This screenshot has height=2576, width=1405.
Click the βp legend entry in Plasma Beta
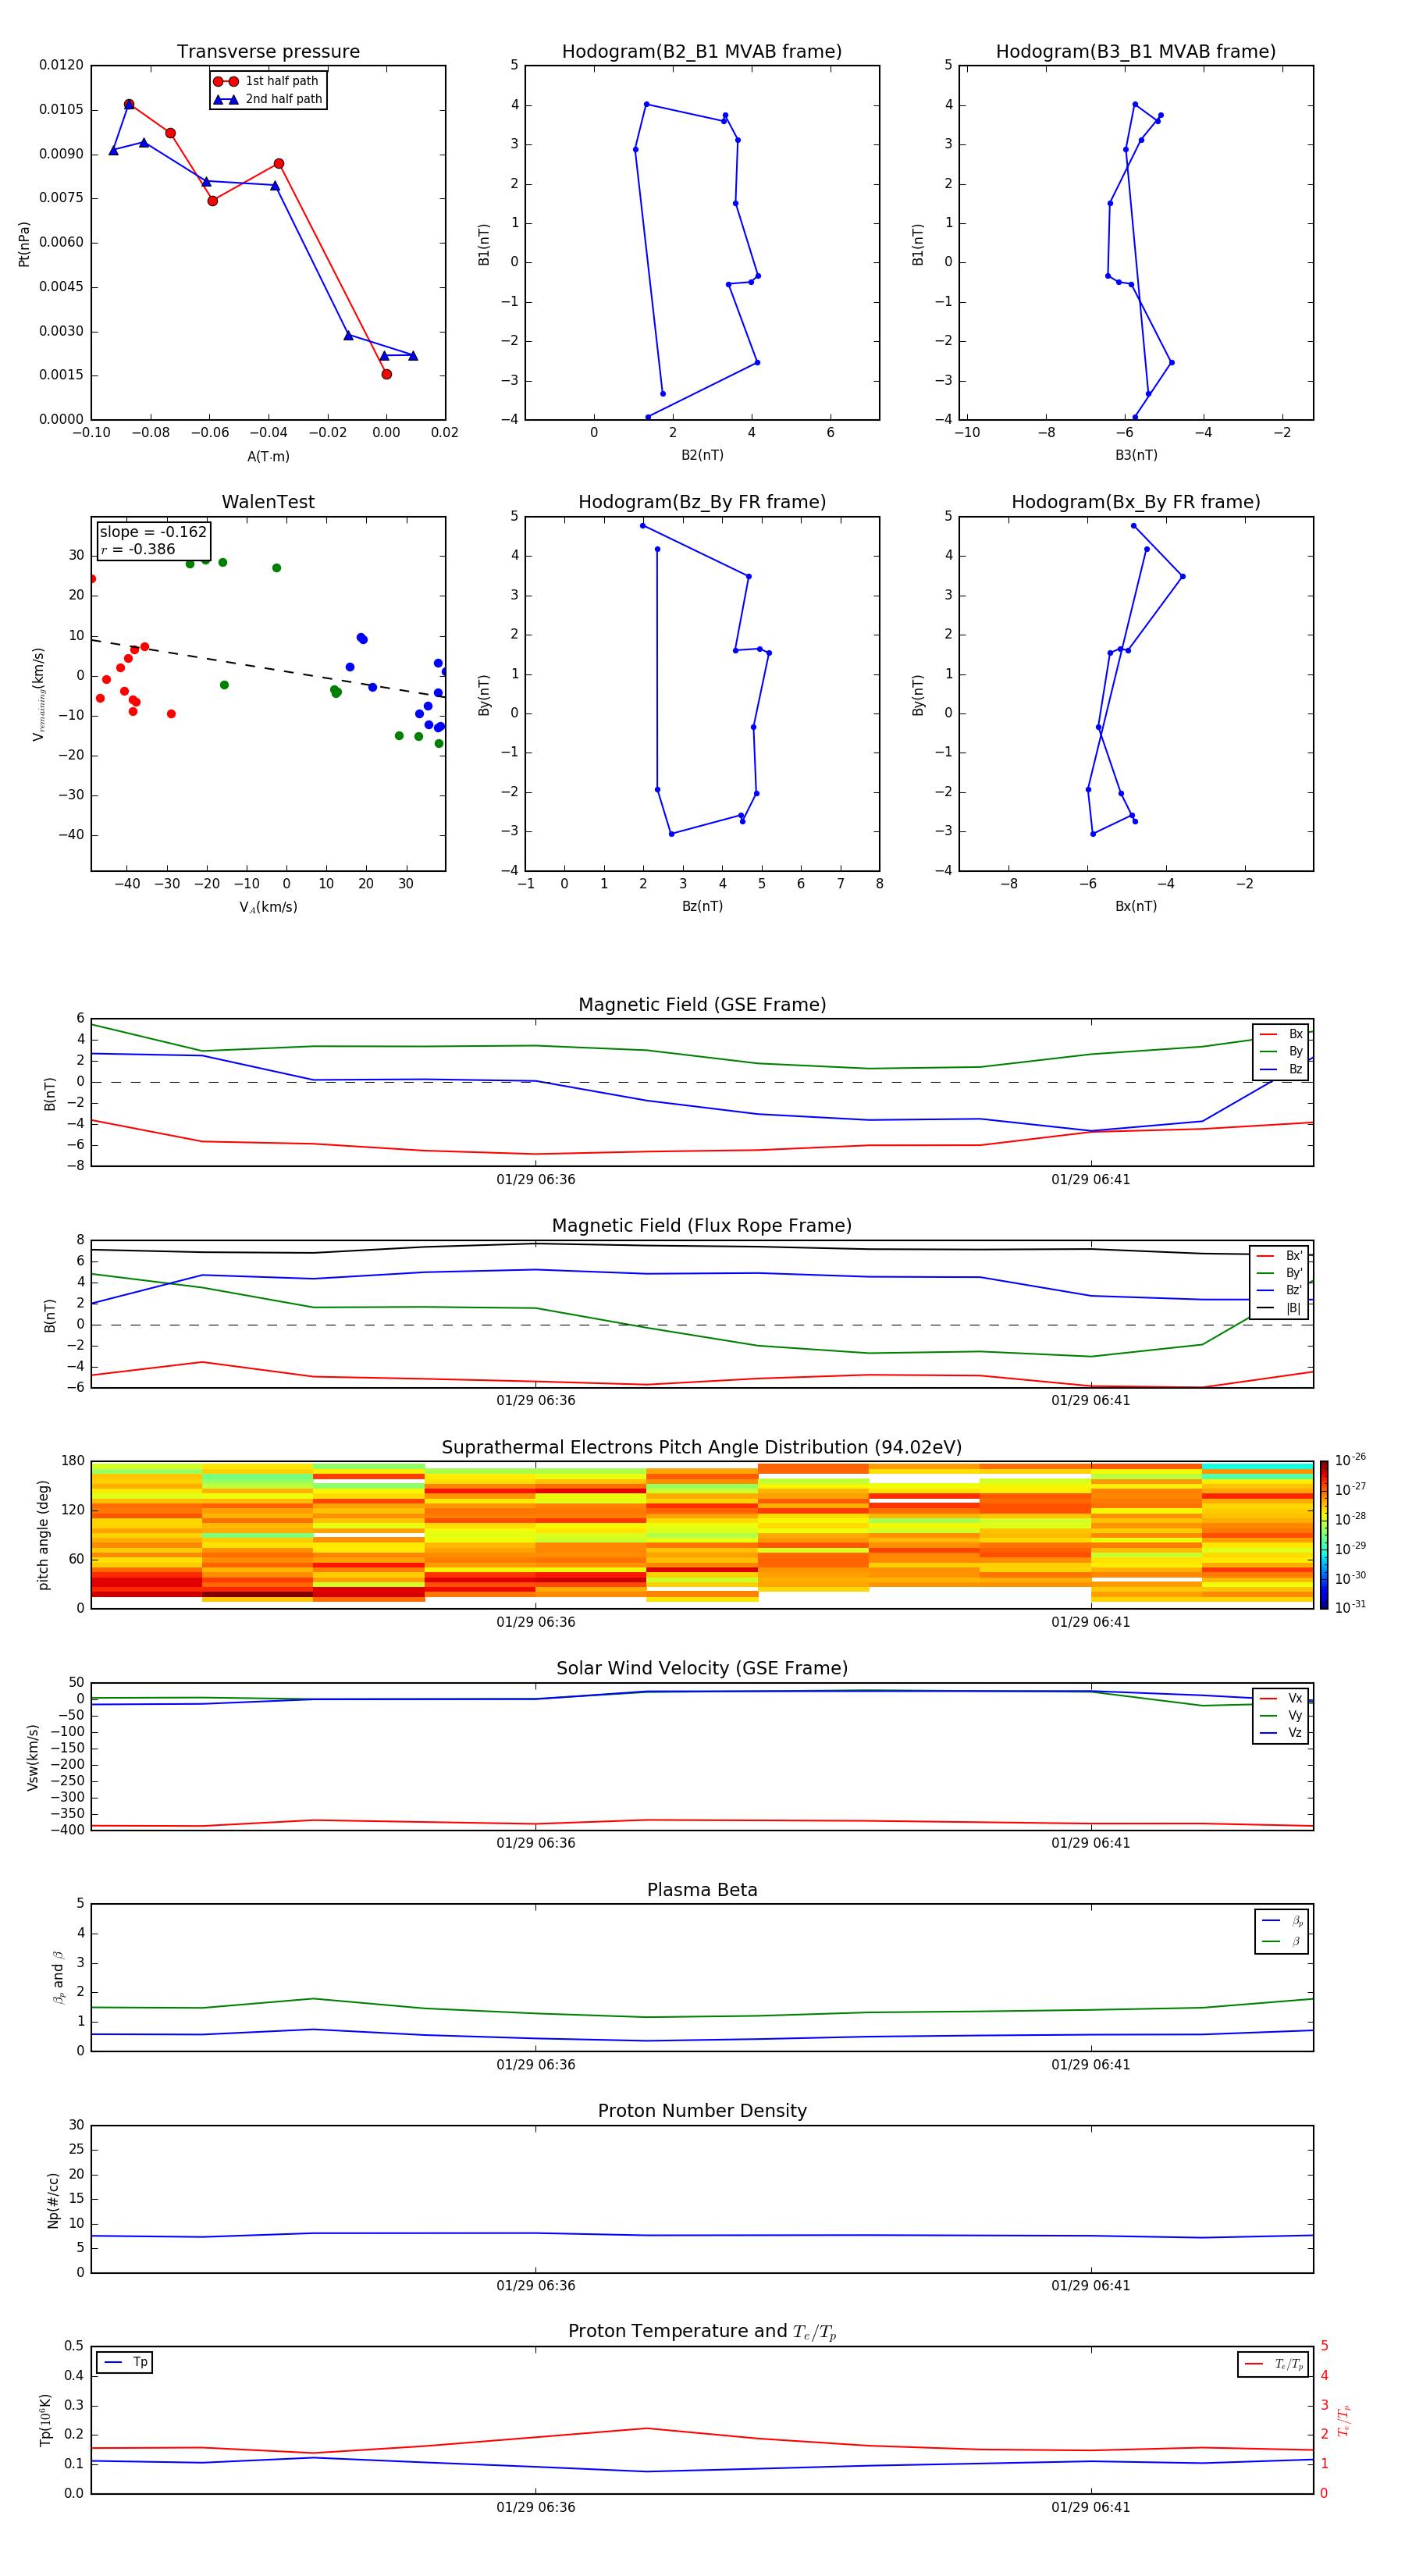(x=1282, y=1921)
